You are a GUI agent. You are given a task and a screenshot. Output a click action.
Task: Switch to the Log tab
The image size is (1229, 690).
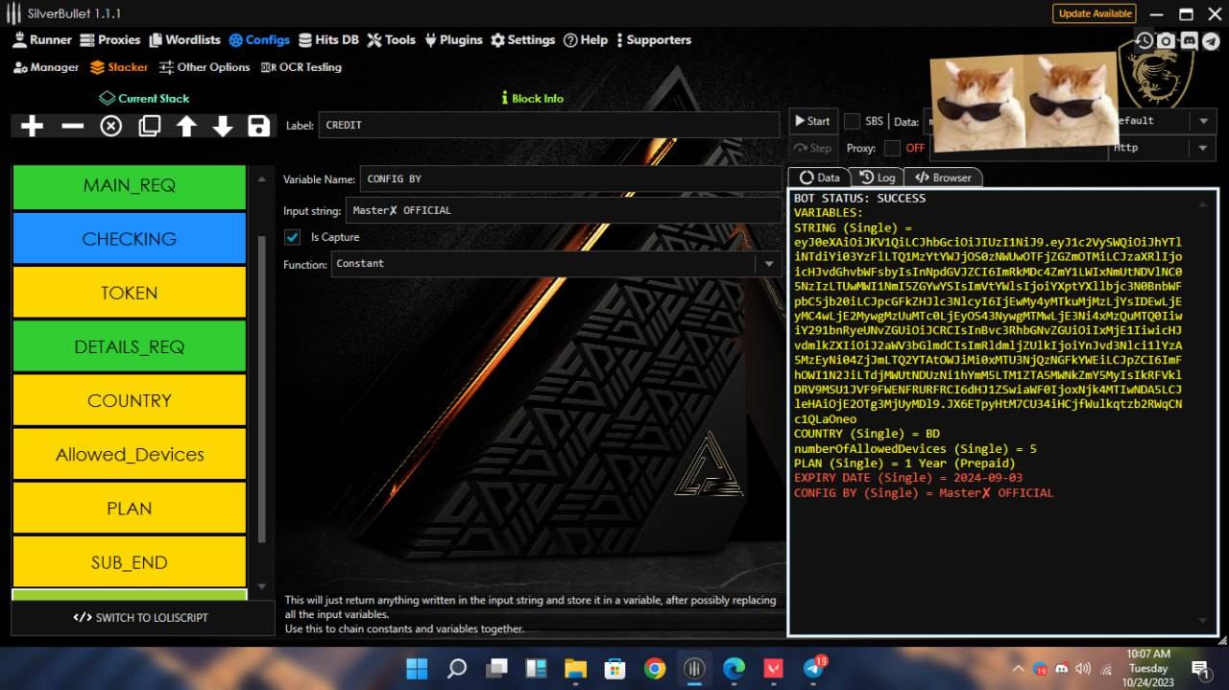click(878, 178)
